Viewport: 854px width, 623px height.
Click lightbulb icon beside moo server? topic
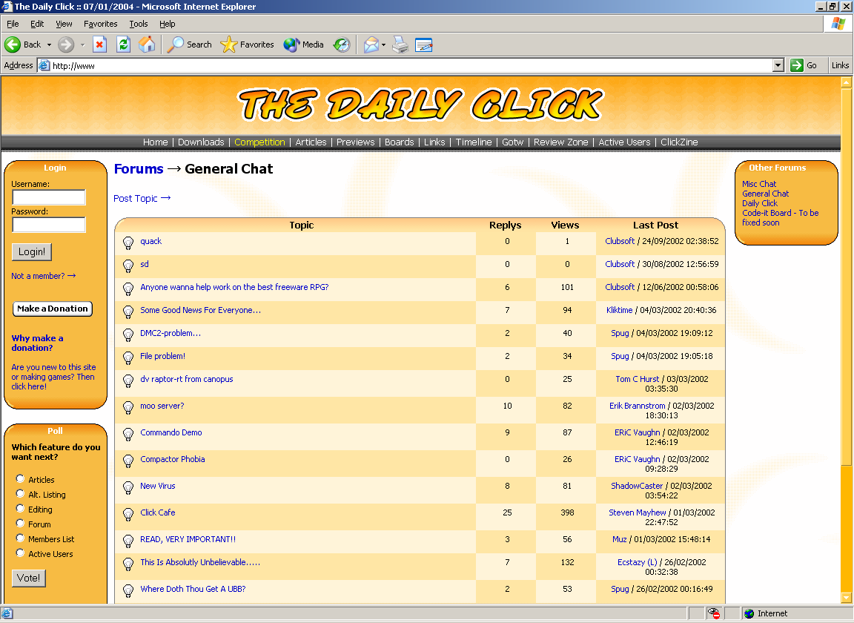128,408
